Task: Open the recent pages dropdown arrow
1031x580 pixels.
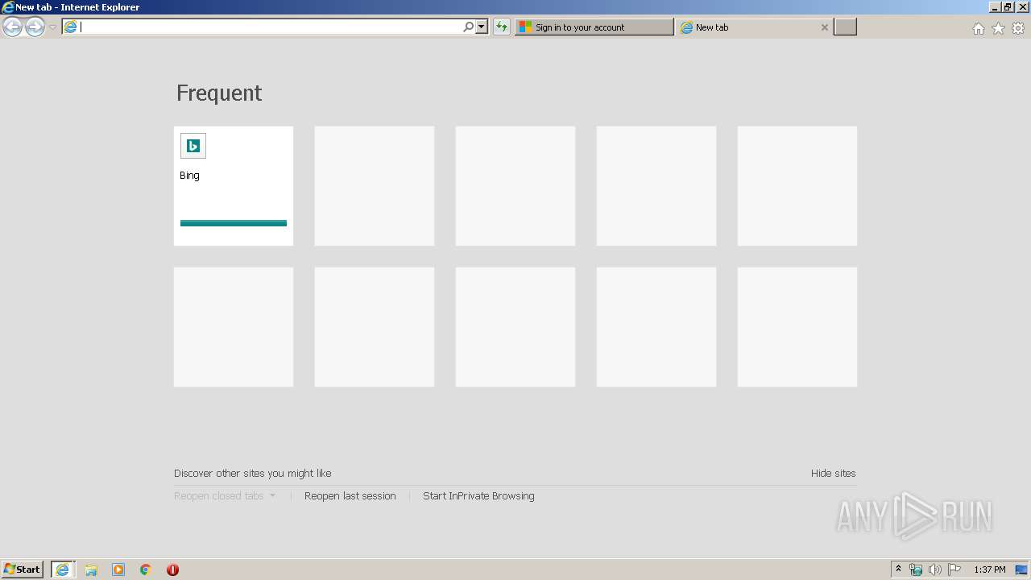Action: (52, 27)
